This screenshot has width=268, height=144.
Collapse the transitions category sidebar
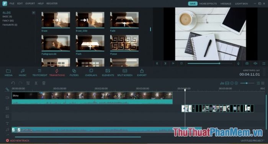pos(34,13)
